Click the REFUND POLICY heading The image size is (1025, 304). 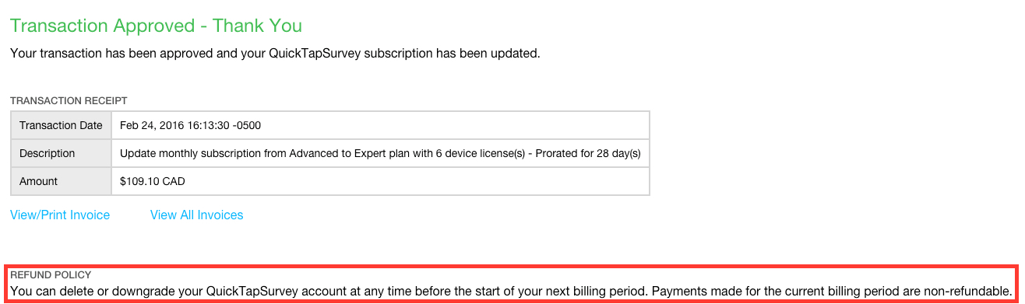coord(51,275)
